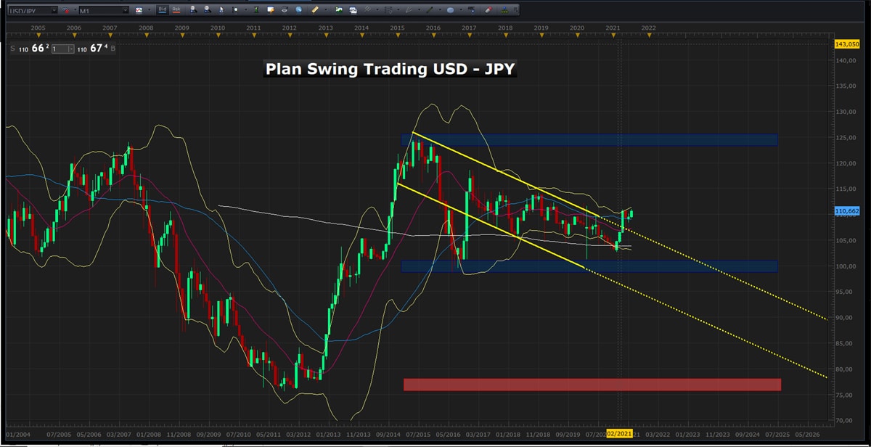Toggle the Ask price line button
Image resolution: width=871 pixels, height=447 pixels.
(176, 10)
